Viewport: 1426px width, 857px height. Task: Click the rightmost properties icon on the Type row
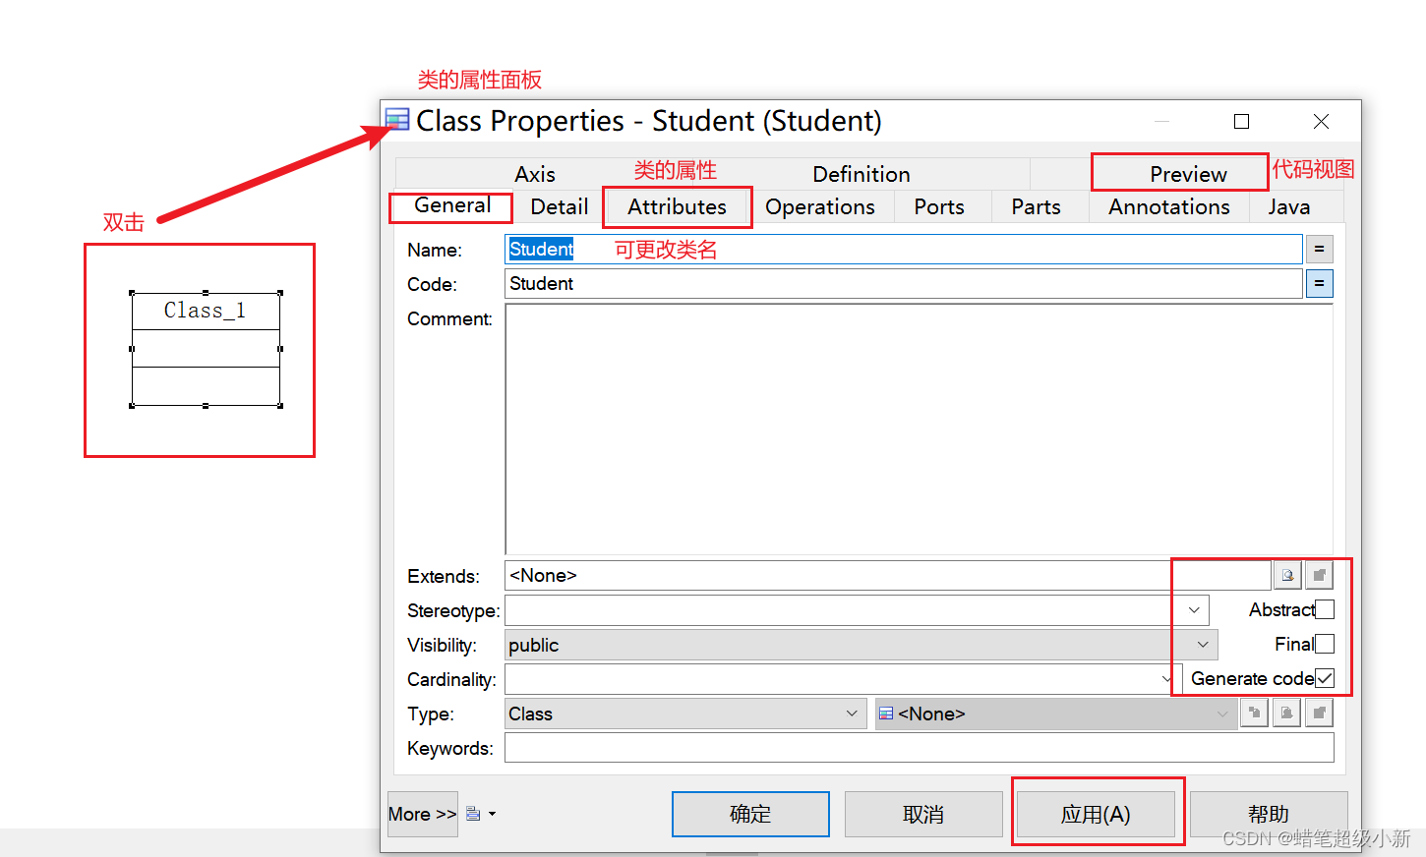click(x=1318, y=714)
